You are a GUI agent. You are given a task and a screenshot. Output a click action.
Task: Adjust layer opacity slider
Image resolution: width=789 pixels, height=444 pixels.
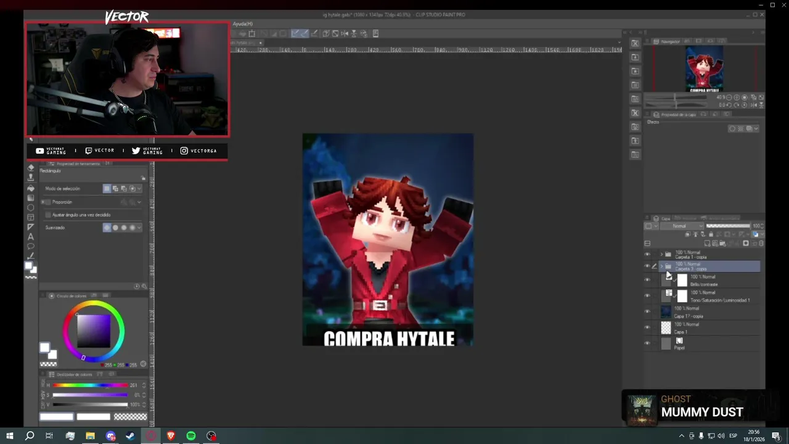tap(728, 226)
